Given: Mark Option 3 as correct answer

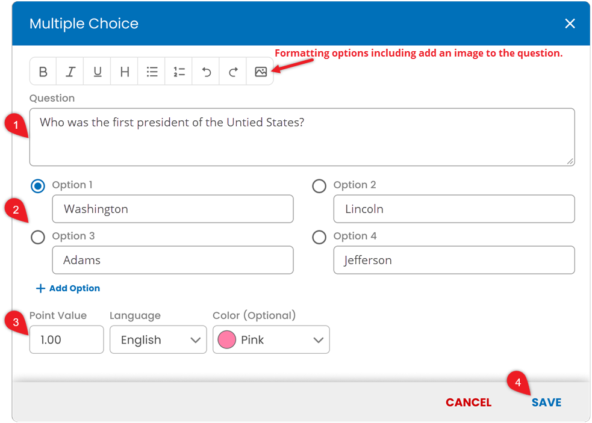Looking at the screenshot, I should point(38,237).
